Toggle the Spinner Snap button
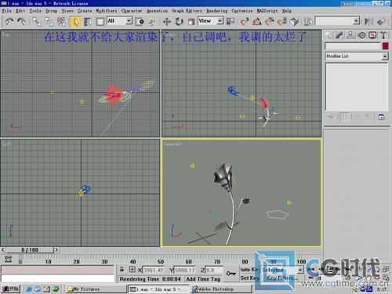 pos(282,21)
